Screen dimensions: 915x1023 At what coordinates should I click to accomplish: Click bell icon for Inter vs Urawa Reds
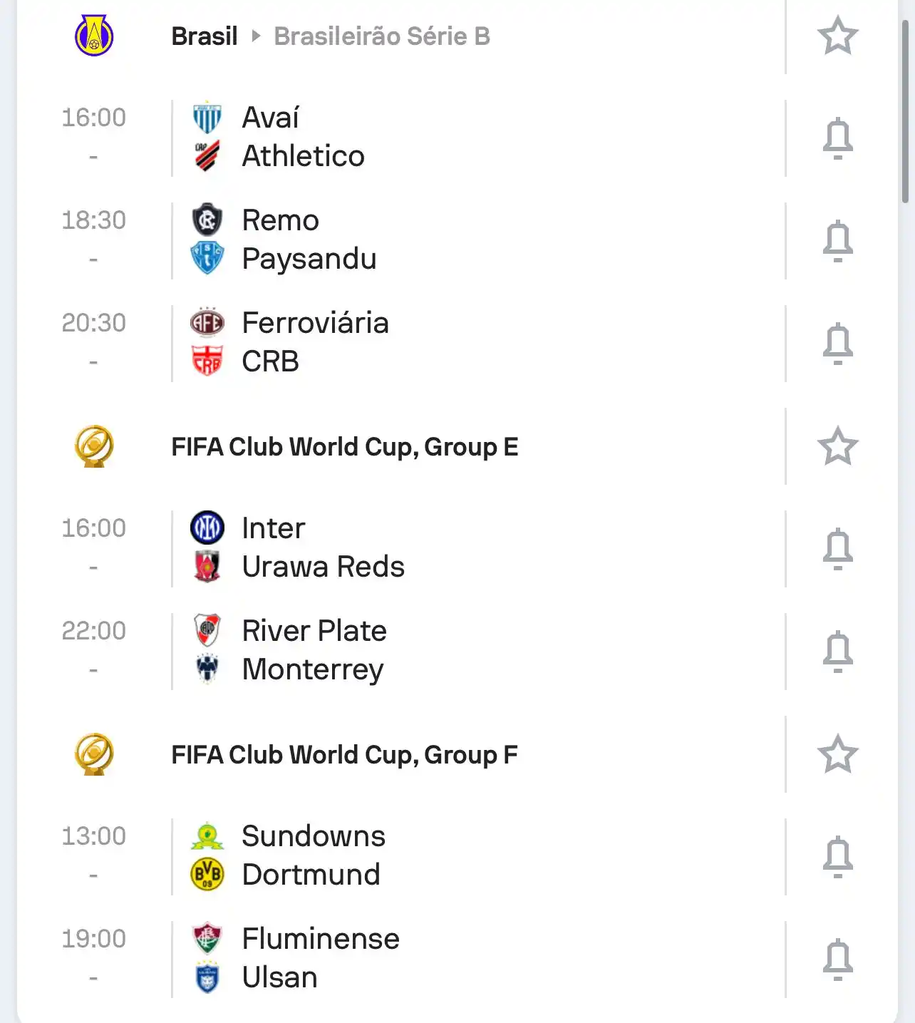coord(837,549)
